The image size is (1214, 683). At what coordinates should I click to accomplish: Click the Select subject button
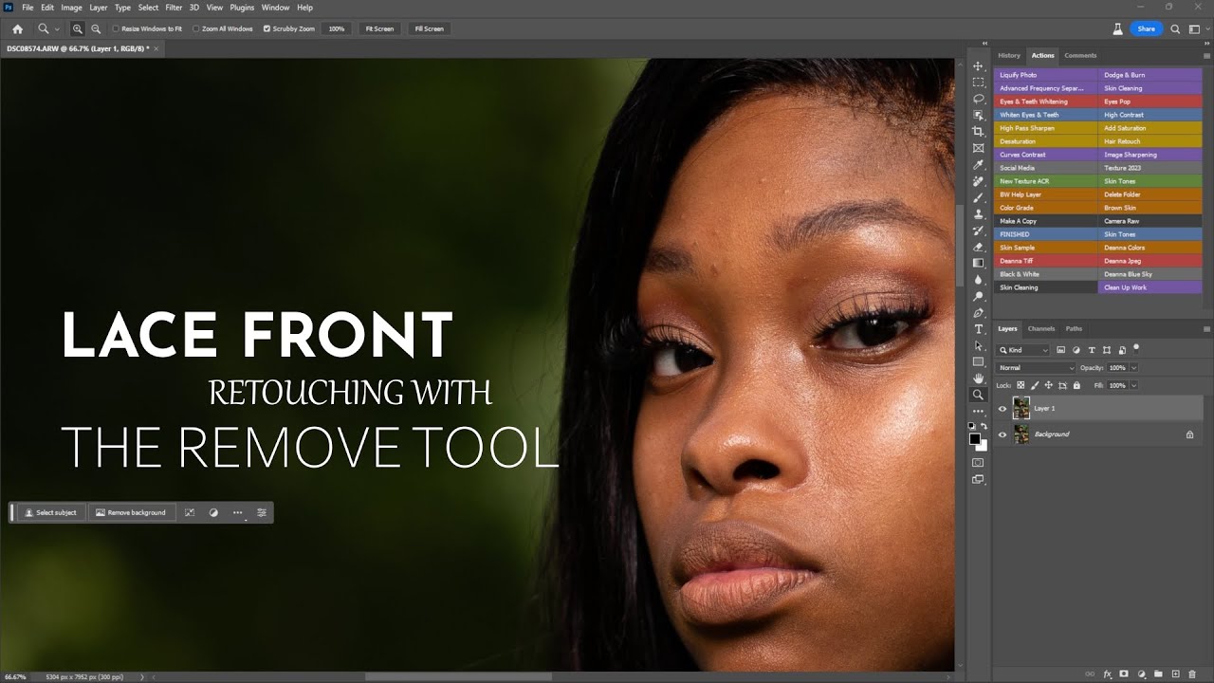[x=51, y=512]
